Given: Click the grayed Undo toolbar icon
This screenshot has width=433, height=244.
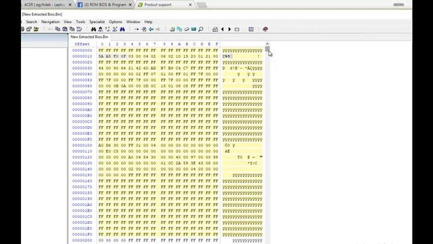Looking at the screenshot, I should click(x=50, y=29).
